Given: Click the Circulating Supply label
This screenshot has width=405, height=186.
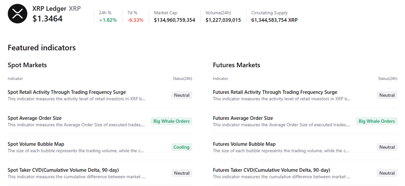Looking at the screenshot, I should [x=270, y=12].
